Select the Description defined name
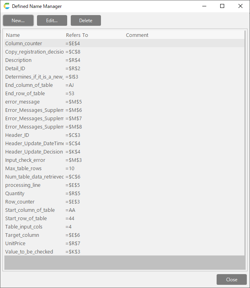 (x=18, y=60)
